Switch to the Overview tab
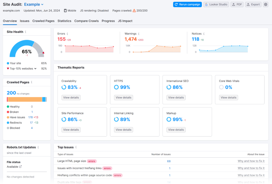The image size is (272, 184). (10, 21)
